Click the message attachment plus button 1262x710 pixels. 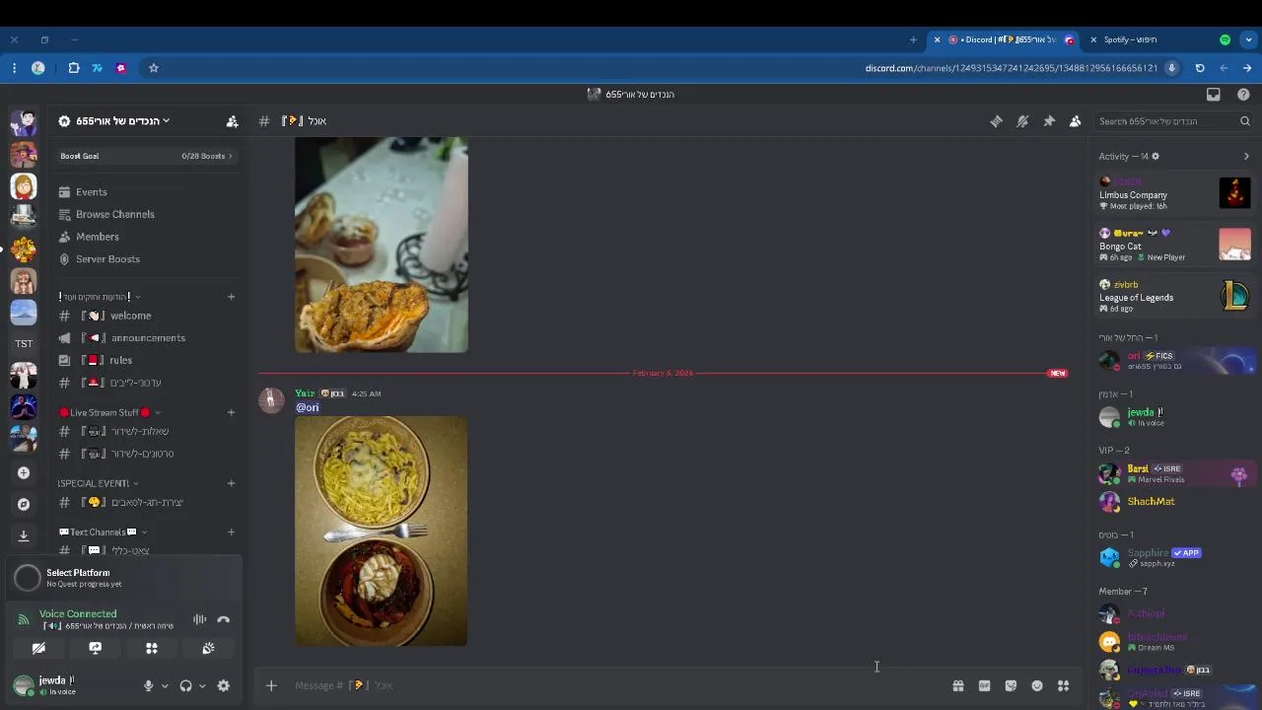pyautogui.click(x=271, y=685)
